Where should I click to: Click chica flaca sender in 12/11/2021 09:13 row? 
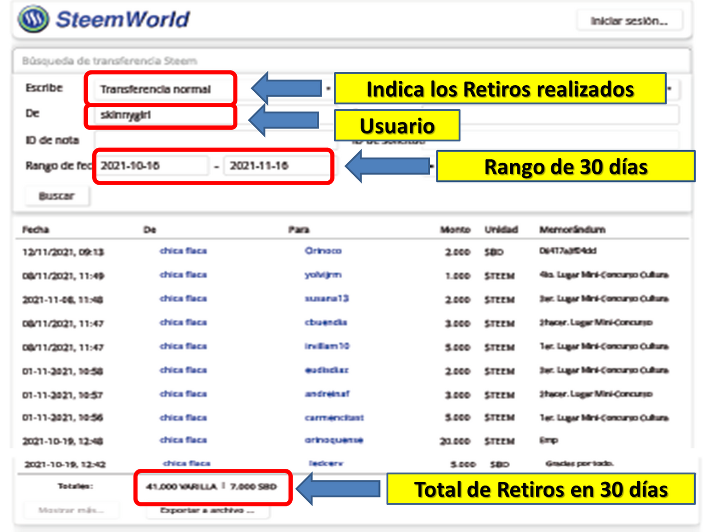click(x=183, y=251)
